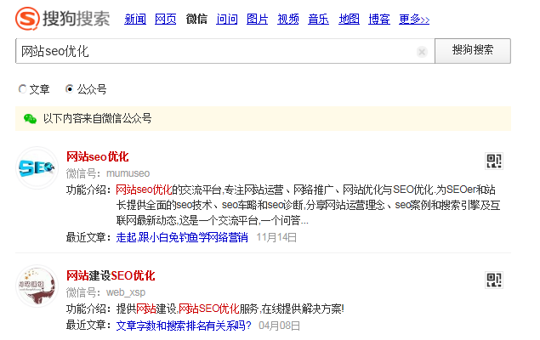Expand the 更多>> navigation menu
Viewport: 540px width, 340px height.
(414, 19)
